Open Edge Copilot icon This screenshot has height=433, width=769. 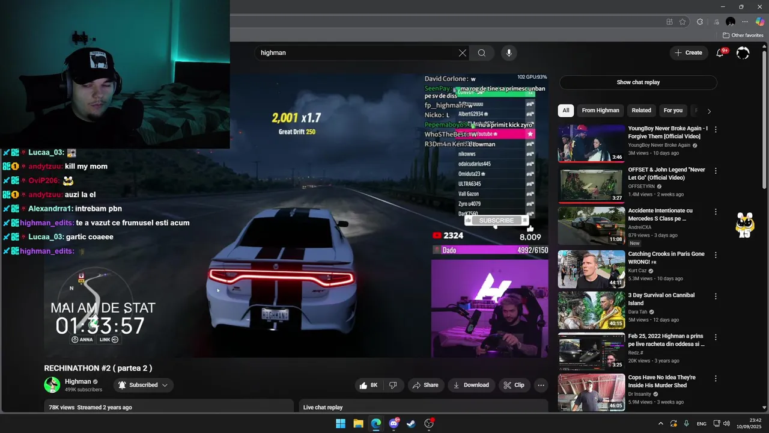coord(760,22)
